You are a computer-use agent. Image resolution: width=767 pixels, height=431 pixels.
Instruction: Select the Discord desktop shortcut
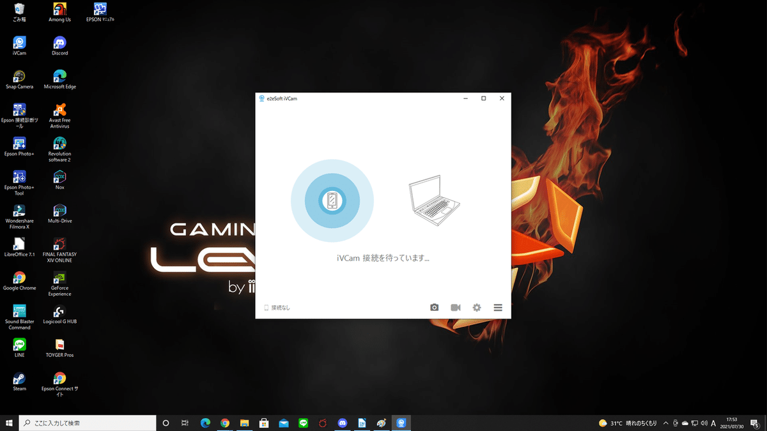(59, 45)
